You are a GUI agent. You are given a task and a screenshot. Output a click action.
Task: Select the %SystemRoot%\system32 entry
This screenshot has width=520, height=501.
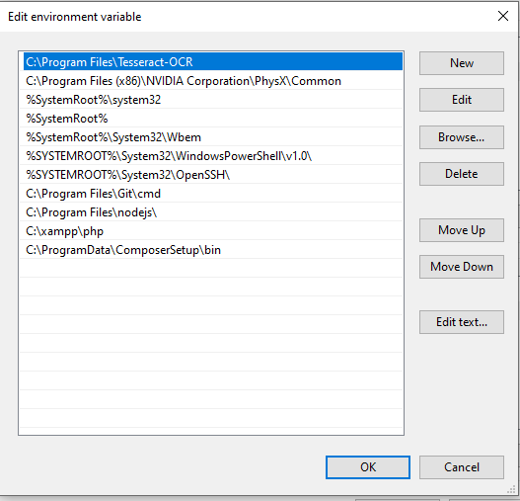[x=212, y=100]
